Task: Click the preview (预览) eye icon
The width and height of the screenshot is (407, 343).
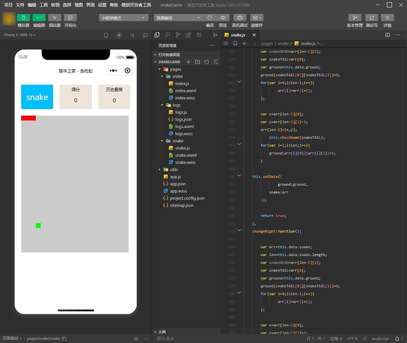Action: [x=223, y=18]
